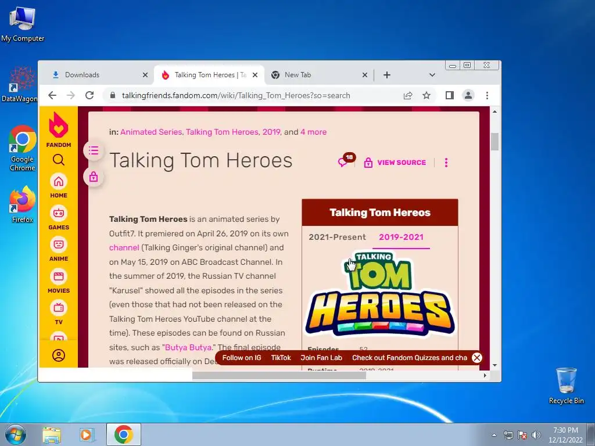Bookmark this tab with the star icon
This screenshot has height=446, width=595.
pyautogui.click(x=426, y=95)
